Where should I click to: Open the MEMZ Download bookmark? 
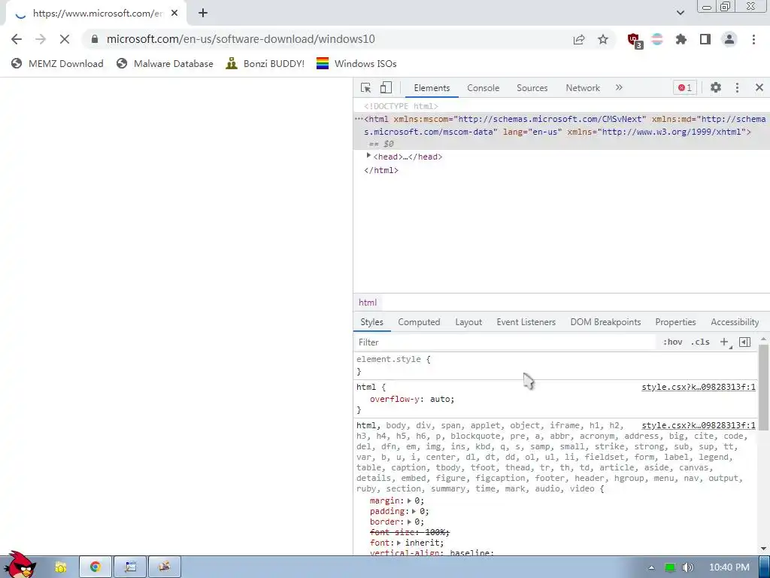57,63
